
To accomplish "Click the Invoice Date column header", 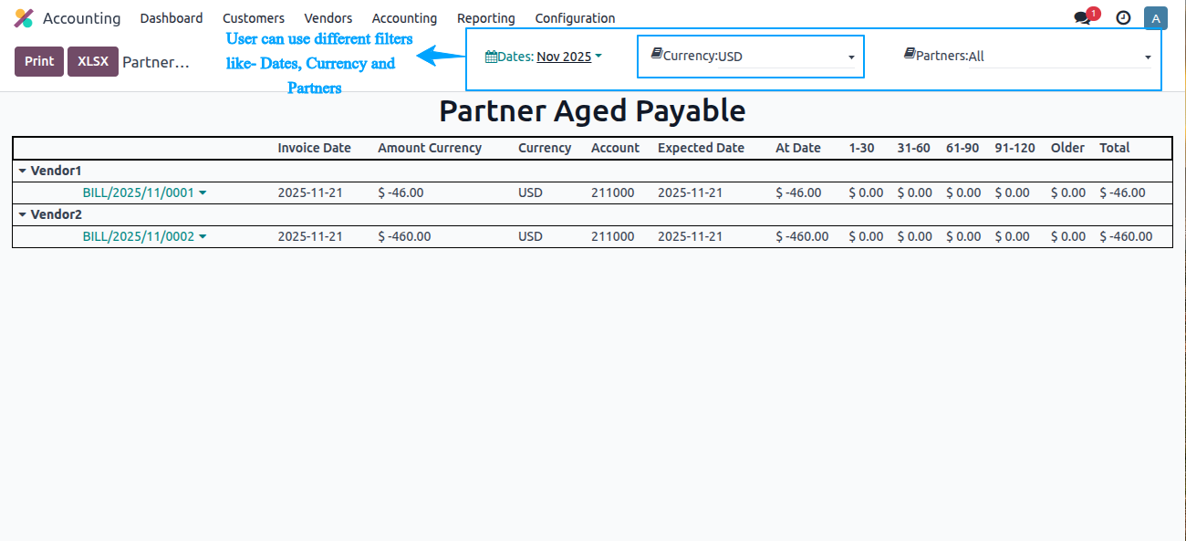I will (314, 148).
